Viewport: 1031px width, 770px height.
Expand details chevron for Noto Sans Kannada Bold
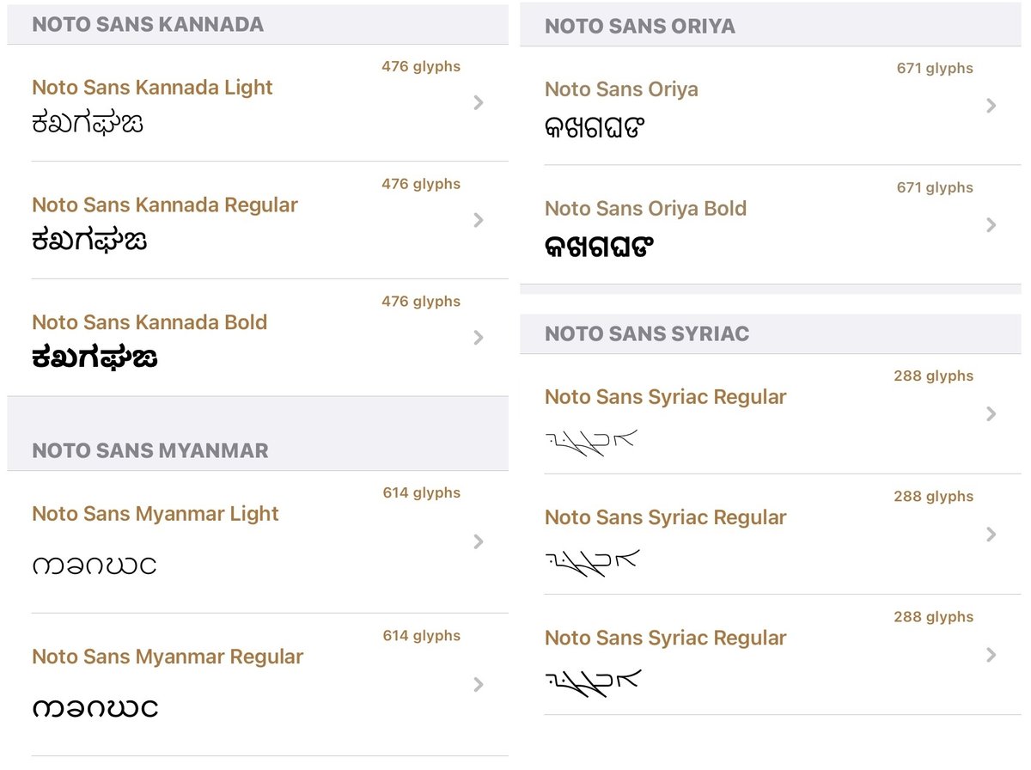pos(479,339)
